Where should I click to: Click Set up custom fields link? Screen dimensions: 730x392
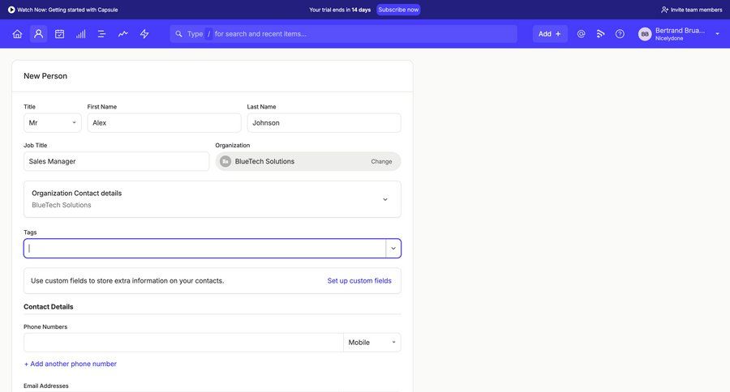click(x=359, y=281)
